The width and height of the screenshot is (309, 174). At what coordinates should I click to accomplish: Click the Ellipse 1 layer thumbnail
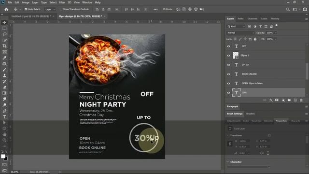(236, 56)
